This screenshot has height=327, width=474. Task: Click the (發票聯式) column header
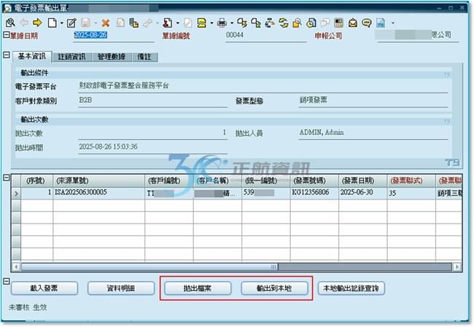point(411,181)
